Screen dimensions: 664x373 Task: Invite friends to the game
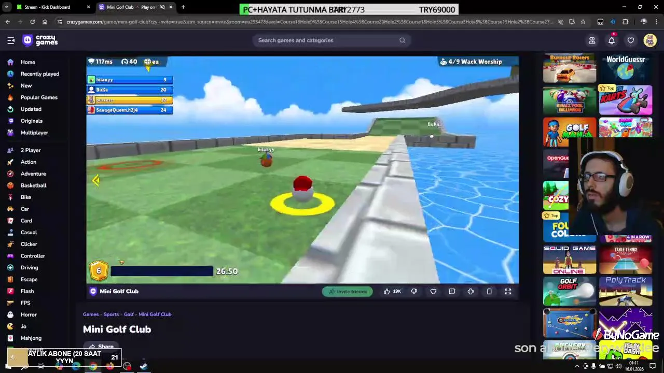348,291
